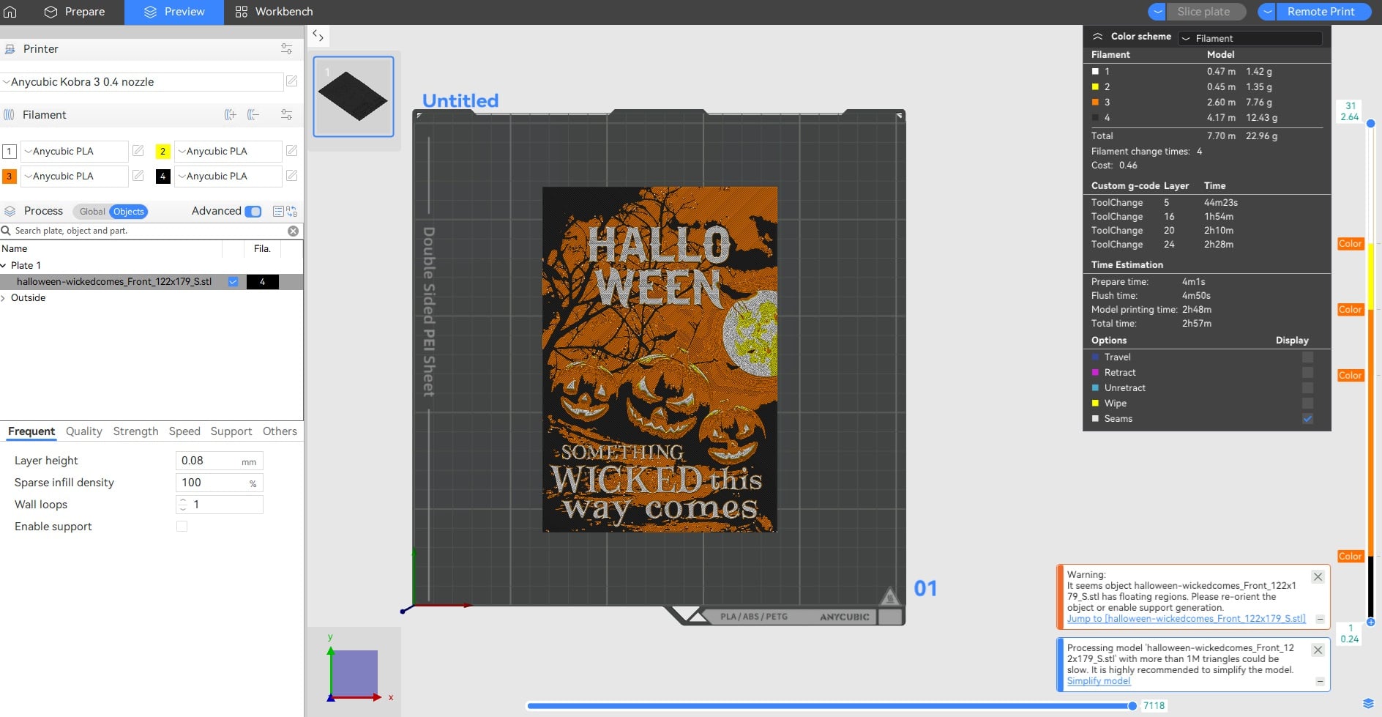The width and height of the screenshot is (1382, 717).
Task: Switch to the Prepare tab
Action: [x=75, y=12]
